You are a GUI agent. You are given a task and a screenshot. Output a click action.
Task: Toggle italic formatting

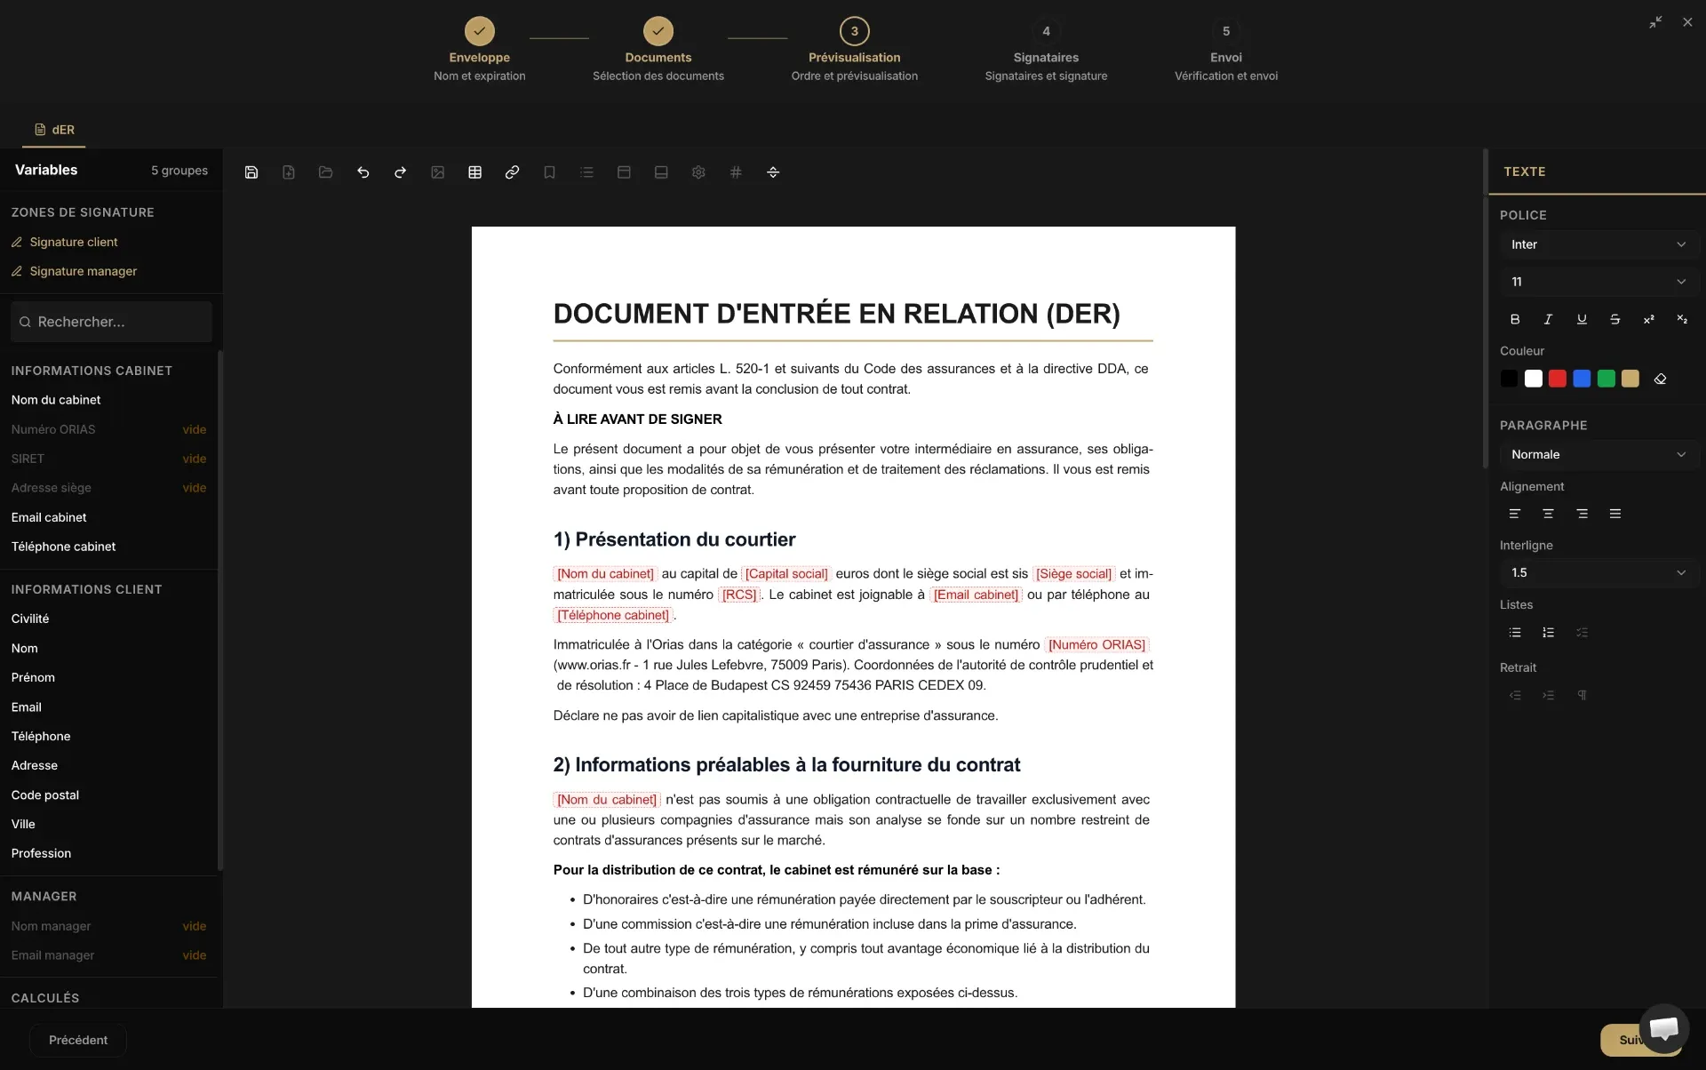pyautogui.click(x=1549, y=319)
